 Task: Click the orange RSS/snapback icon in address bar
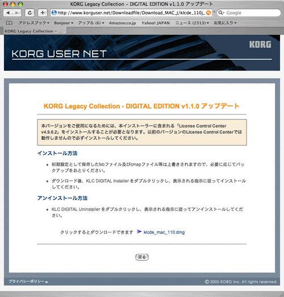tap(208, 13)
